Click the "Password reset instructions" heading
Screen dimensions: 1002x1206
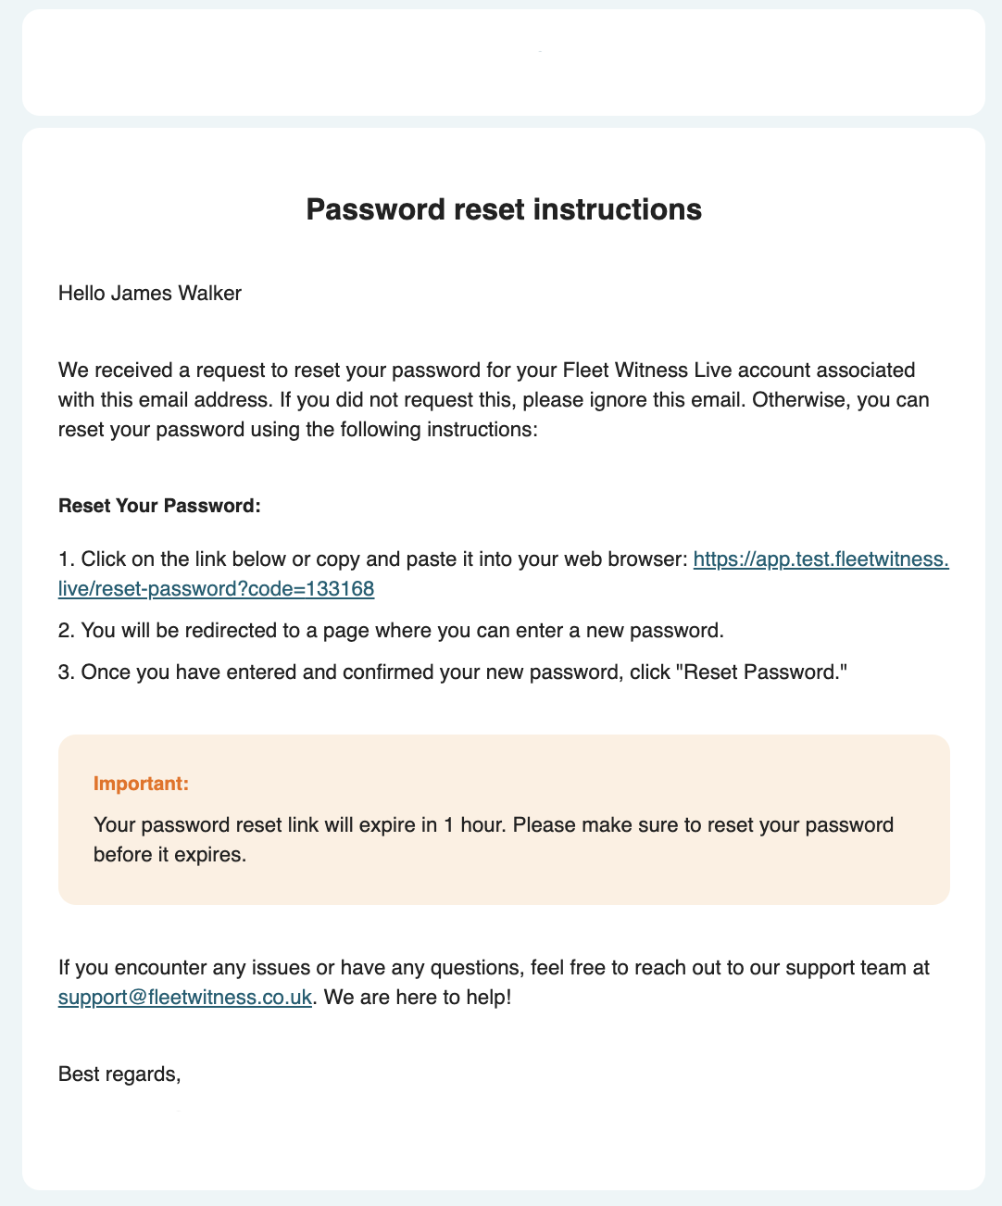tap(504, 209)
